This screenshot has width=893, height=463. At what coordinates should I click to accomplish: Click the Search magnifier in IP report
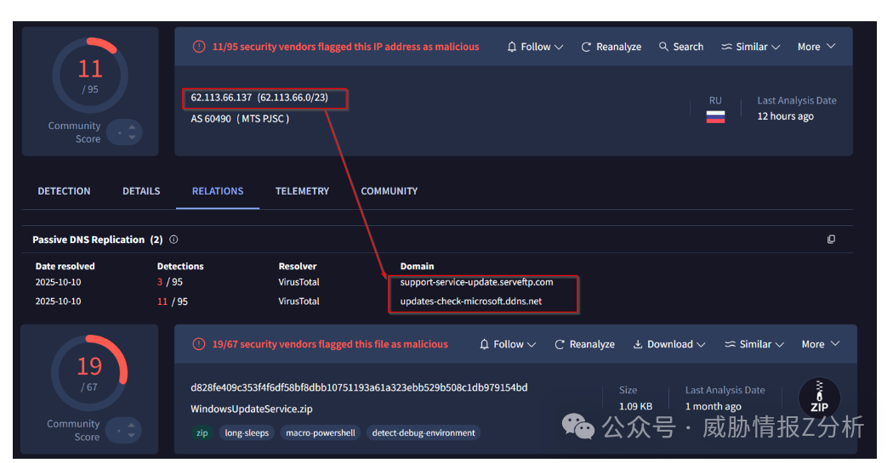pos(663,47)
